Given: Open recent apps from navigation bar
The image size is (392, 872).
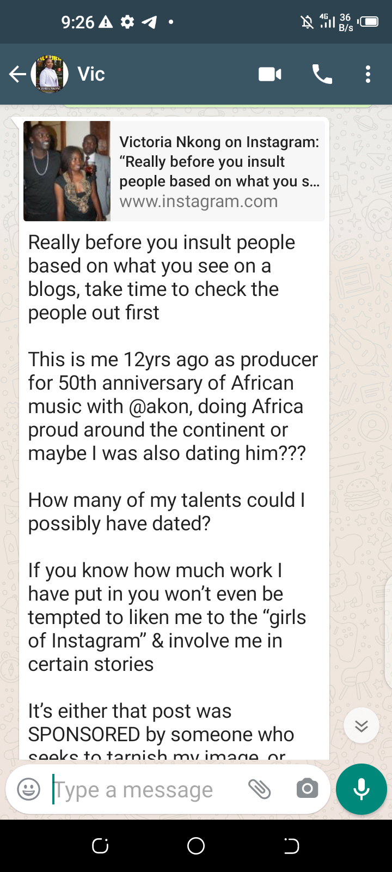Looking at the screenshot, I should click(x=100, y=845).
